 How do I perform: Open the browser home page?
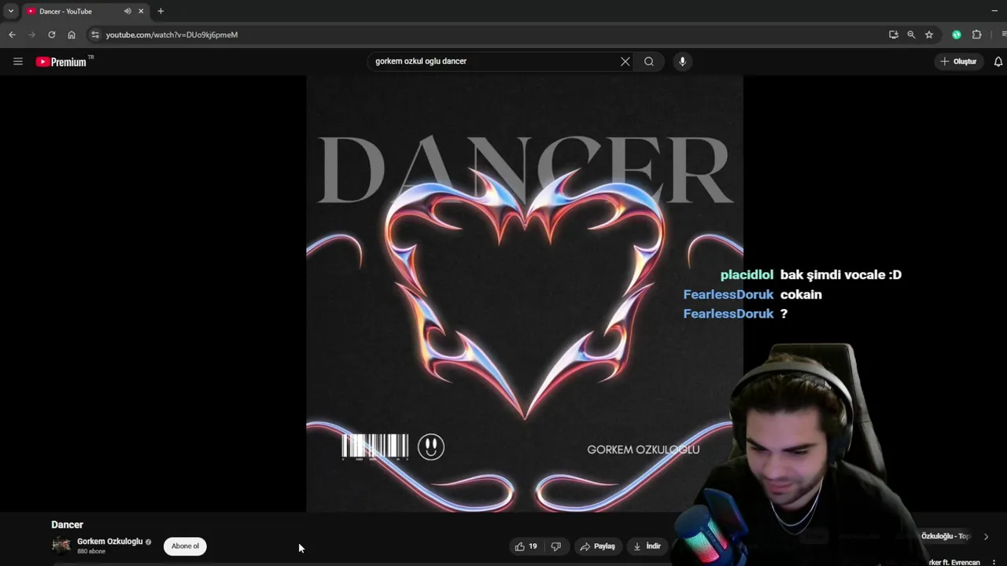[x=72, y=35]
